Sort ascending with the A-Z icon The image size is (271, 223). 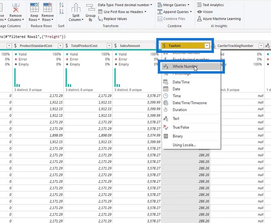61,5
